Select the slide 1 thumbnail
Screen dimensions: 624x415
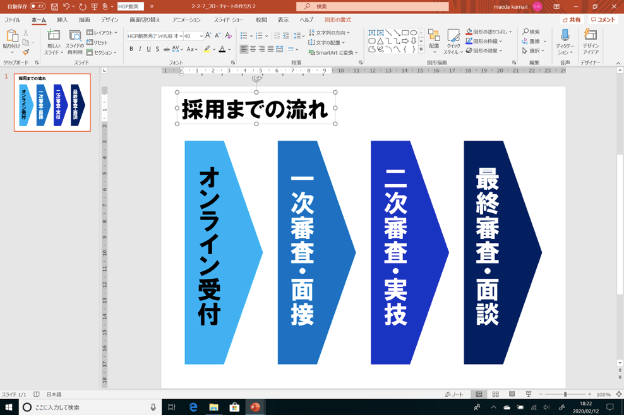tap(52, 103)
